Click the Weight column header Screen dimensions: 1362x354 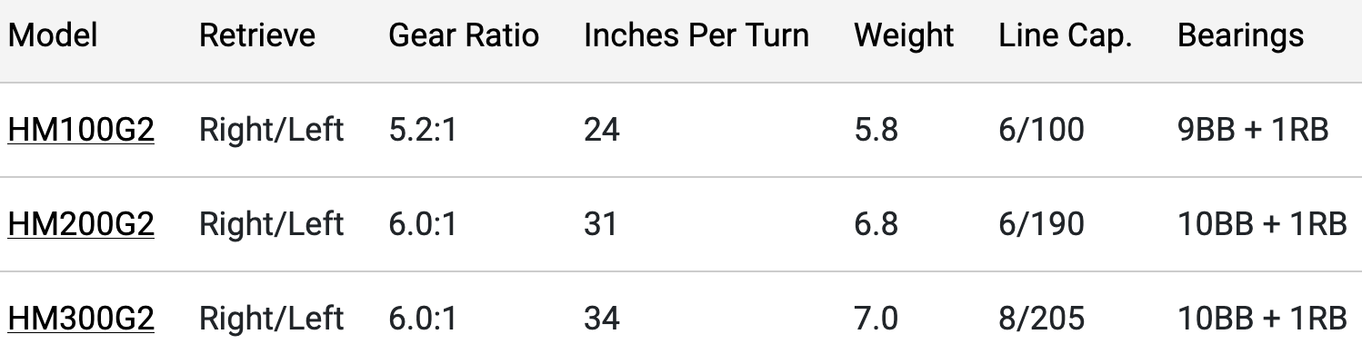(905, 35)
